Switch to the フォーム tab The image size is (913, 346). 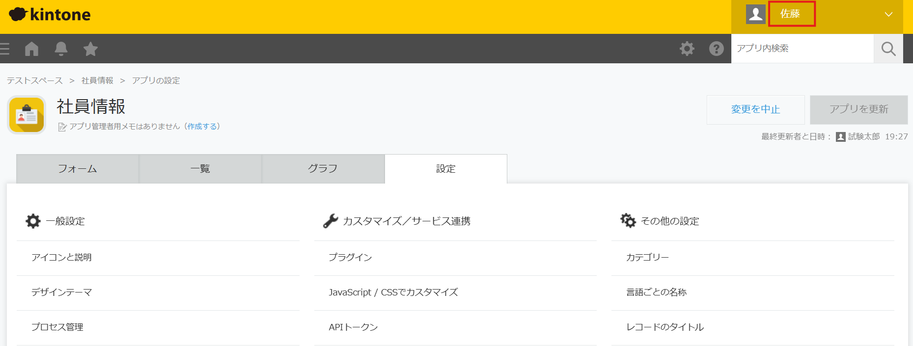coord(78,169)
